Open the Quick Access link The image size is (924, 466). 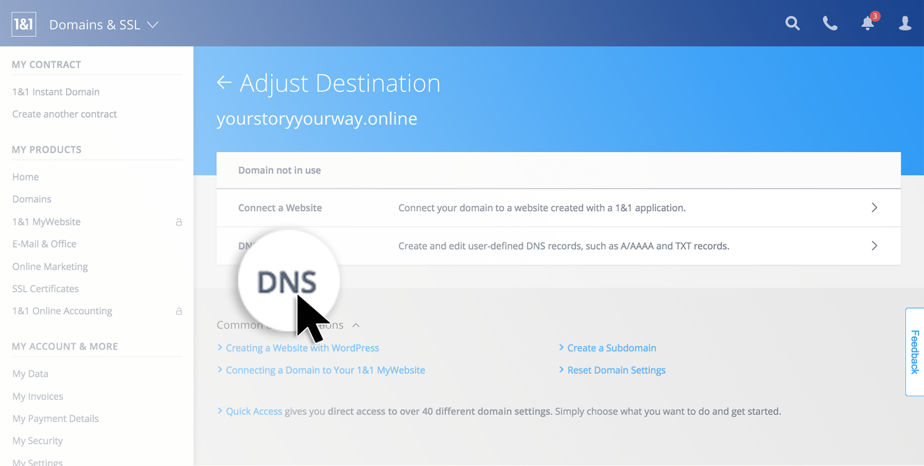pos(254,411)
